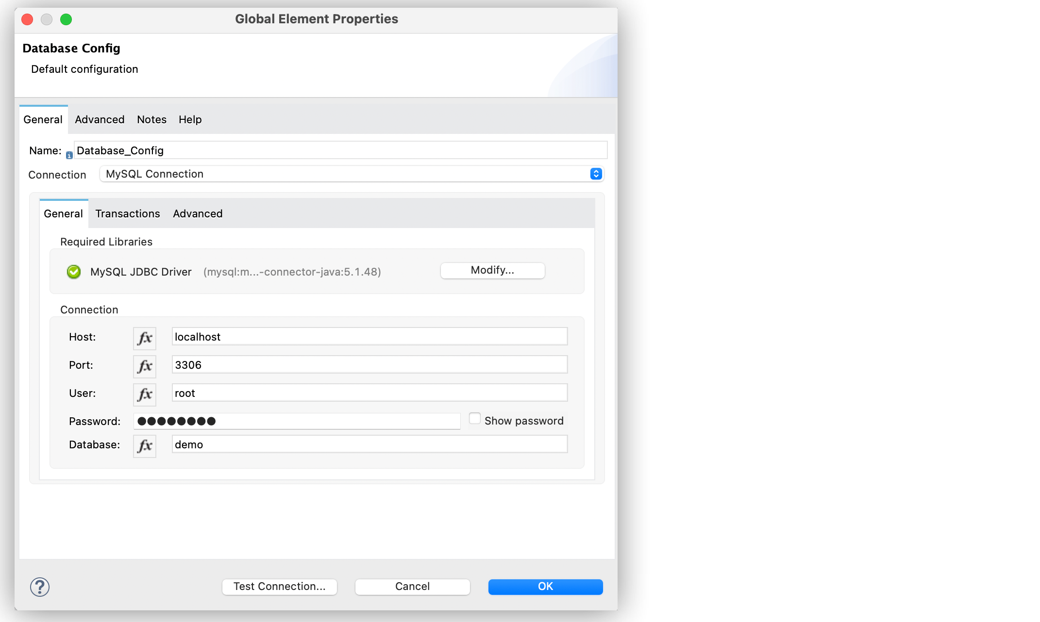Screen dimensions: 1040x622
Task: Switch to the Advanced connection sub-tab
Action: [x=198, y=213]
